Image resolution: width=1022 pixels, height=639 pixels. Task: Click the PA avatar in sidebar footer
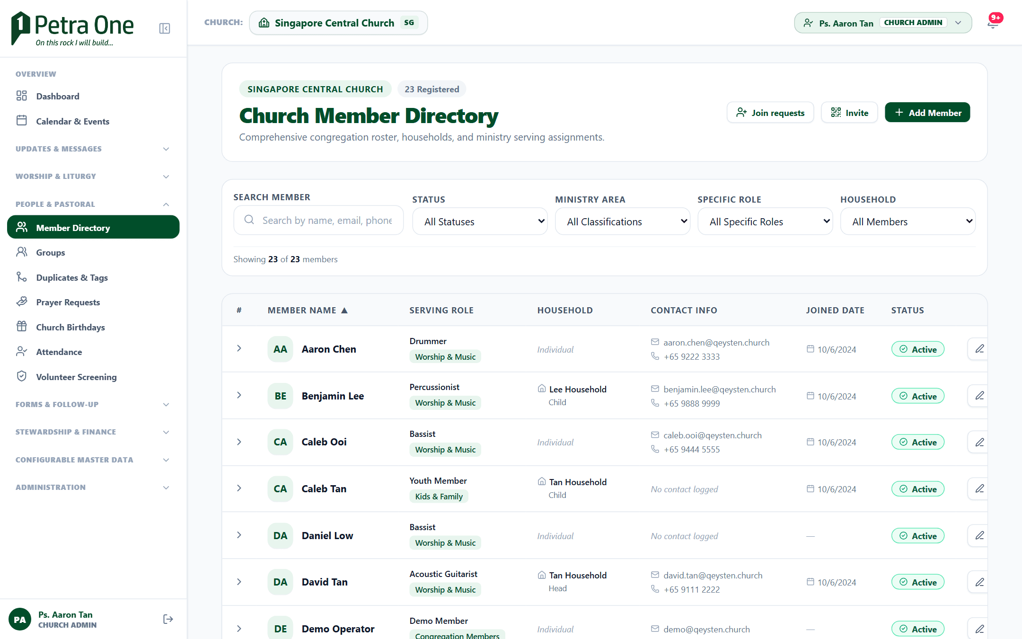point(20,620)
